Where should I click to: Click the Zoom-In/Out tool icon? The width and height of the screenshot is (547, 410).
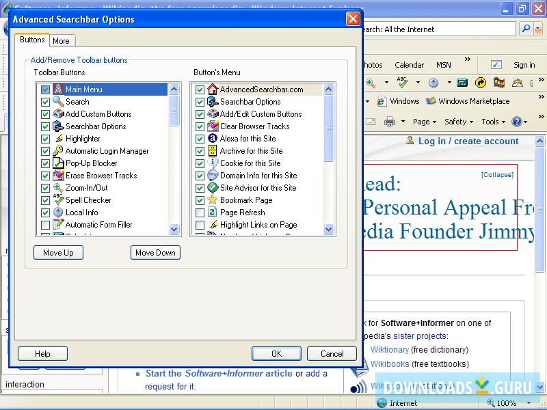click(57, 187)
